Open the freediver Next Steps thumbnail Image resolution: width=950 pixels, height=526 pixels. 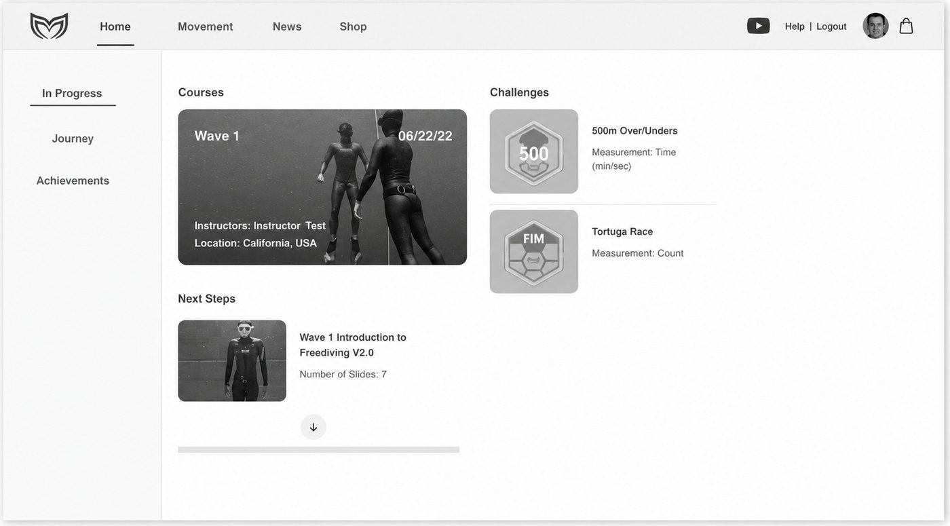pyautogui.click(x=232, y=360)
